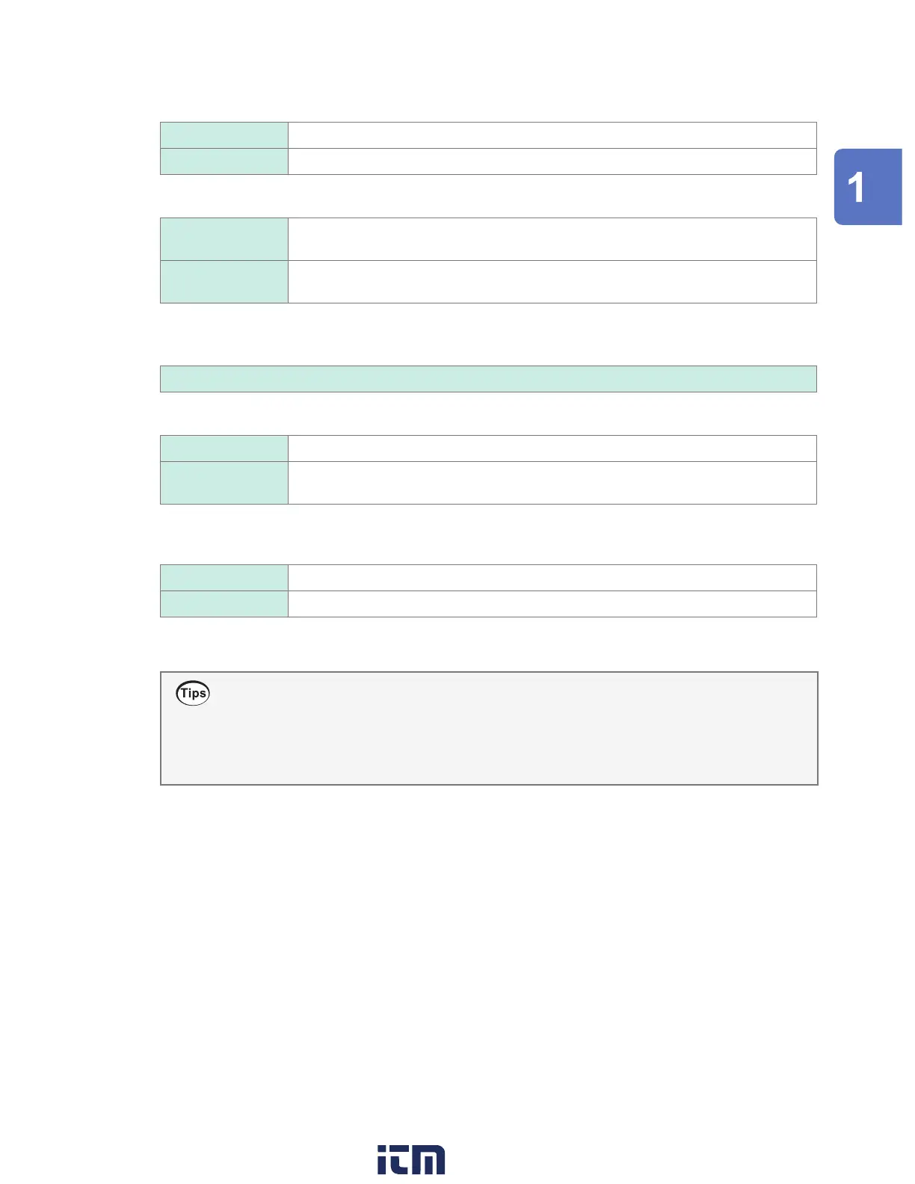
Task: Click the short white cell below the green bar
Action: [552, 448]
